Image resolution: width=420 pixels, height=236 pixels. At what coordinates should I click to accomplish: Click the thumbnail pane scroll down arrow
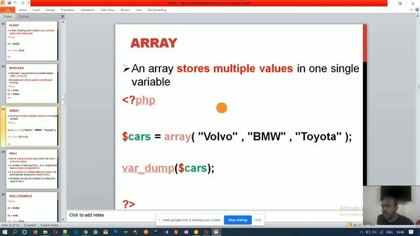click(63, 220)
